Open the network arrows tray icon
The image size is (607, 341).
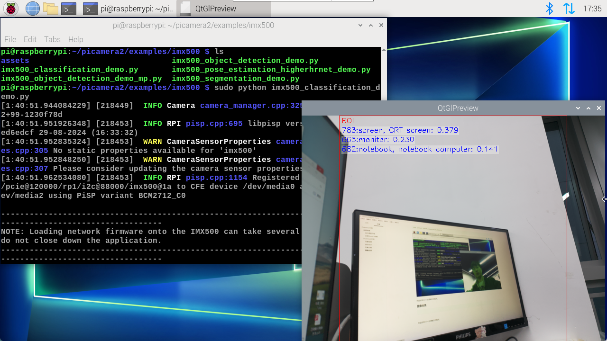(569, 9)
